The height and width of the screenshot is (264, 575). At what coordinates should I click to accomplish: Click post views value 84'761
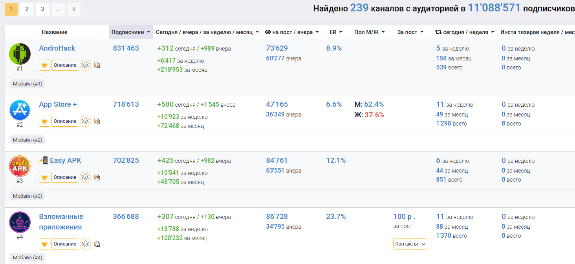pos(277,160)
